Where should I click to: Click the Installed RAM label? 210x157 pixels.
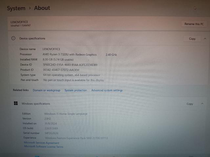29,60
